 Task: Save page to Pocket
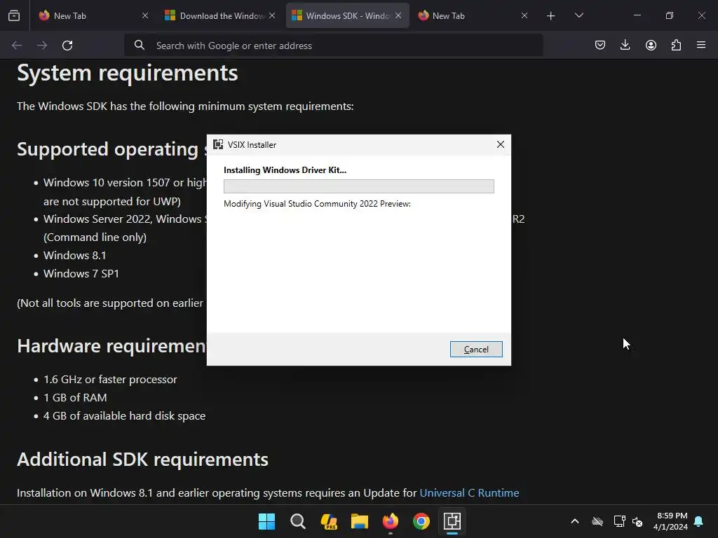pos(600,45)
